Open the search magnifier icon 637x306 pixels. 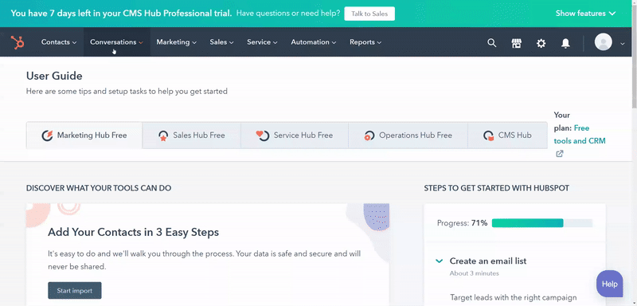click(x=491, y=43)
